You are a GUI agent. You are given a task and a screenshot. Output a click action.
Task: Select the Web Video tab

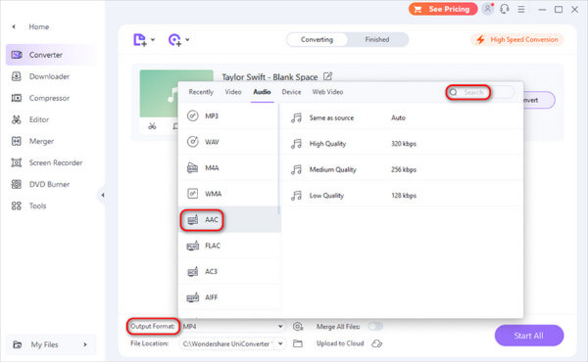coord(327,92)
